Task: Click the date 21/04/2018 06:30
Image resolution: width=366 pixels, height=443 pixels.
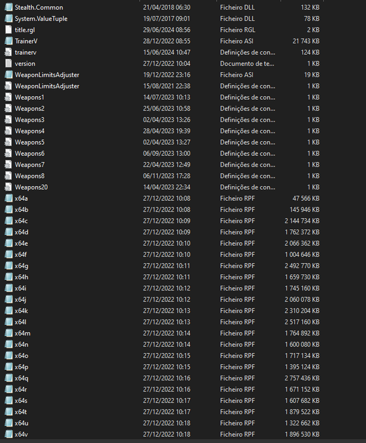Action: [166, 7]
